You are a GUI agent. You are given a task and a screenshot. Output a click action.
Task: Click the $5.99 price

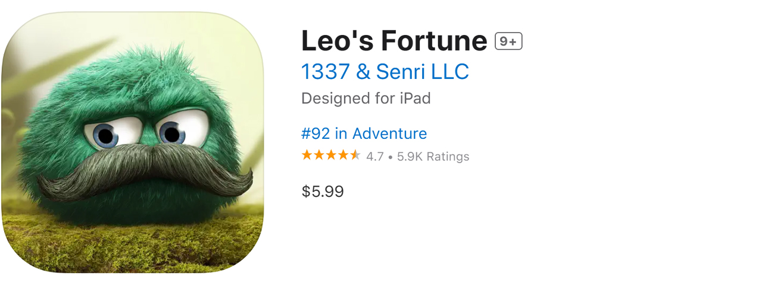(323, 192)
